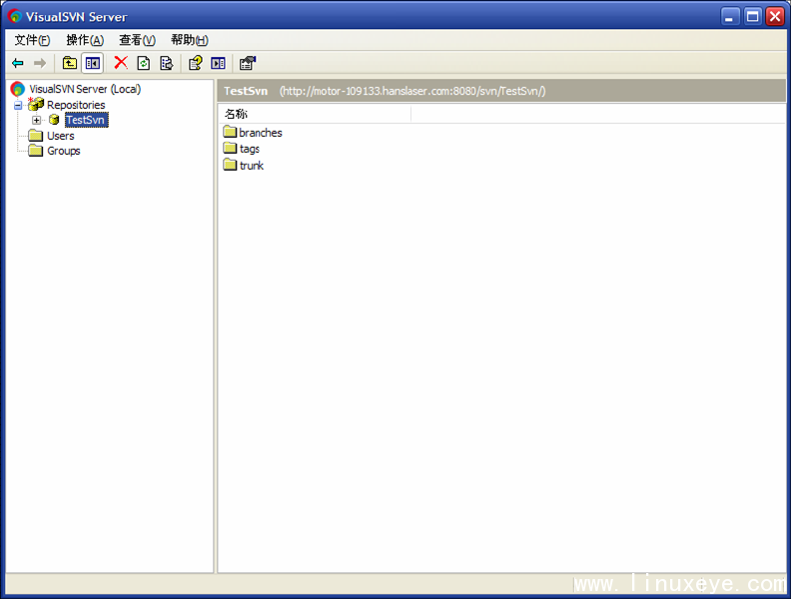The height and width of the screenshot is (599, 791).
Task: Open Help via the question mark icon
Action: [x=195, y=63]
